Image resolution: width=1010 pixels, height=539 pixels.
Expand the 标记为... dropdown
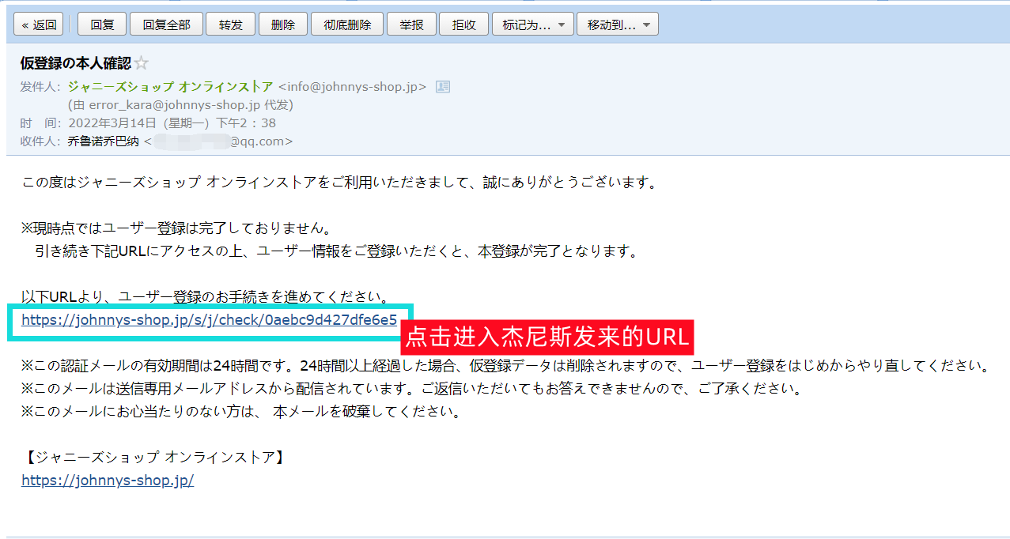[x=533, y=24]
